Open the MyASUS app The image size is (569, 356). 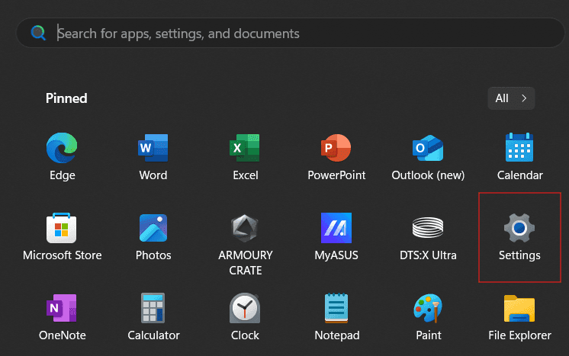click(x=336, y=236)
